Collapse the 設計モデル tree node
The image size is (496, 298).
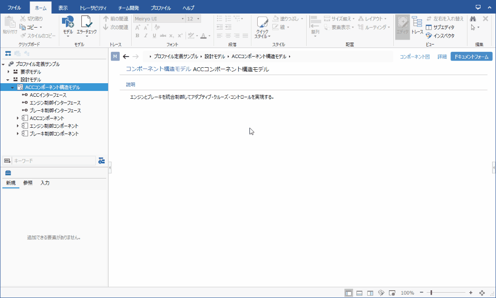click(8, 79)
